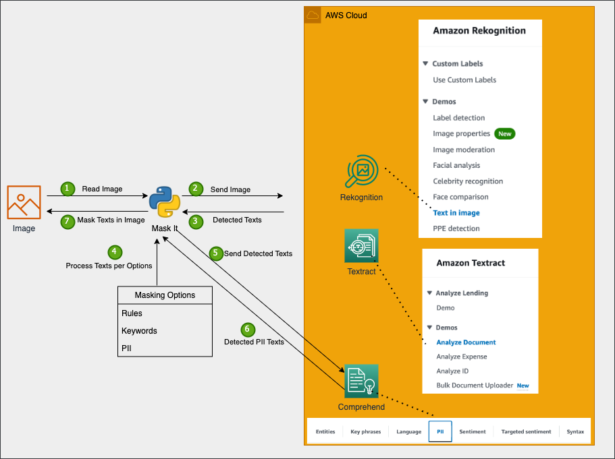Collapse the Textract Demos section
The height and width of the screenshot is (459, 615).
429,328
